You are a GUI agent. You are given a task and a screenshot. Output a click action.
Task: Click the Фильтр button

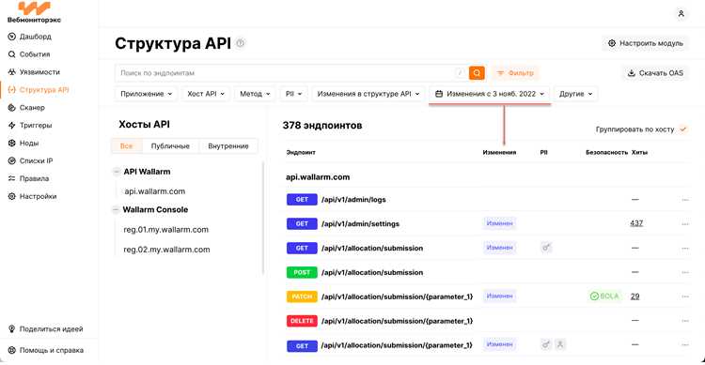click(x=516, y=73)
